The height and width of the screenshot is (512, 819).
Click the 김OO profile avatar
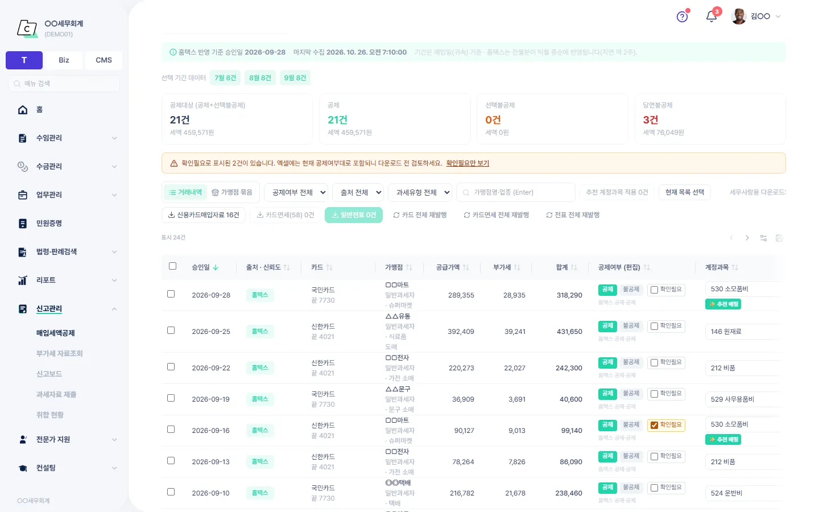coord(739,16)
